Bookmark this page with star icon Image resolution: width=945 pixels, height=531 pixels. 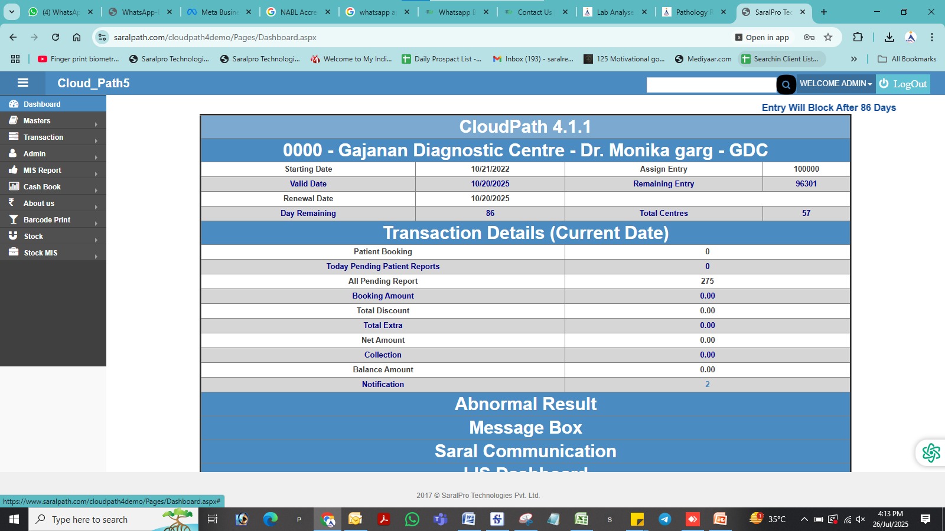pyautogui.click(x=828, y=37)
